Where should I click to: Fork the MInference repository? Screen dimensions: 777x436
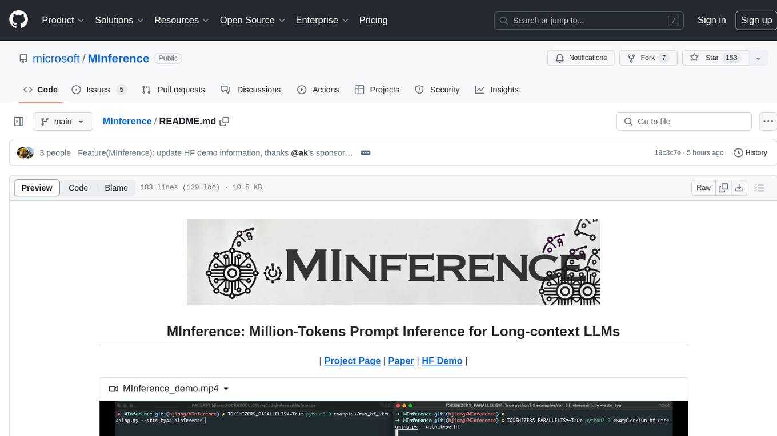click(x=648, y=58)
